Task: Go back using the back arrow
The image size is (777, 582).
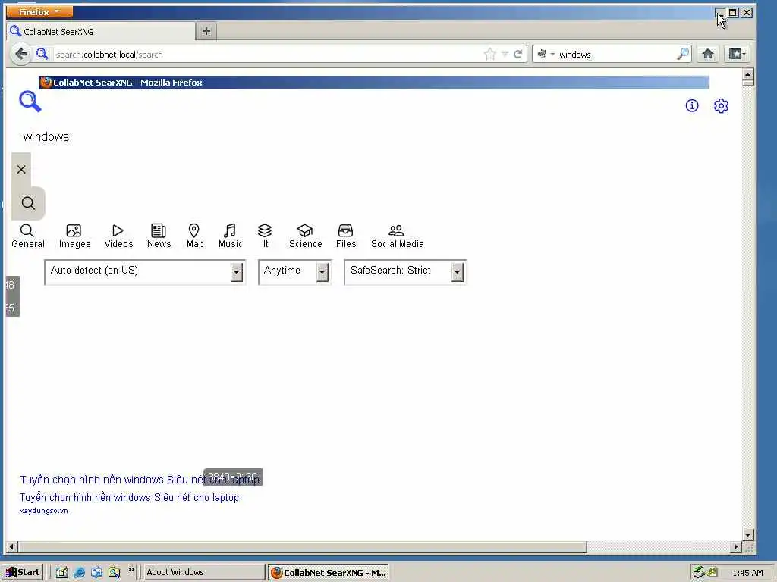Action: [20, 54]
